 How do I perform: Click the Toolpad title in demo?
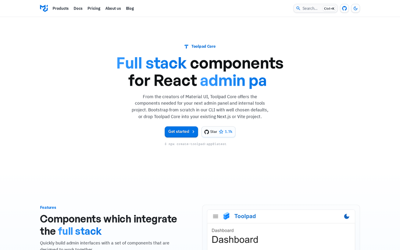click(x=245, y=216)
